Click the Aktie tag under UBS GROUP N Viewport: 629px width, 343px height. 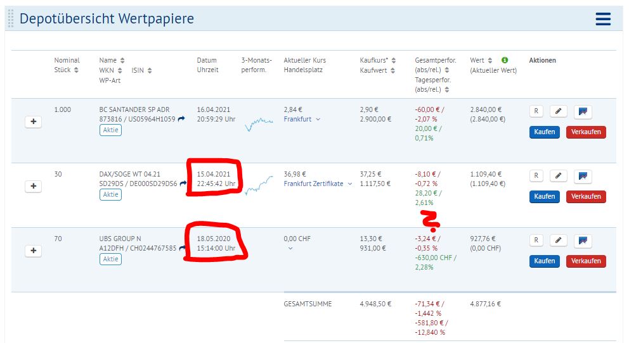pos(110,259)
